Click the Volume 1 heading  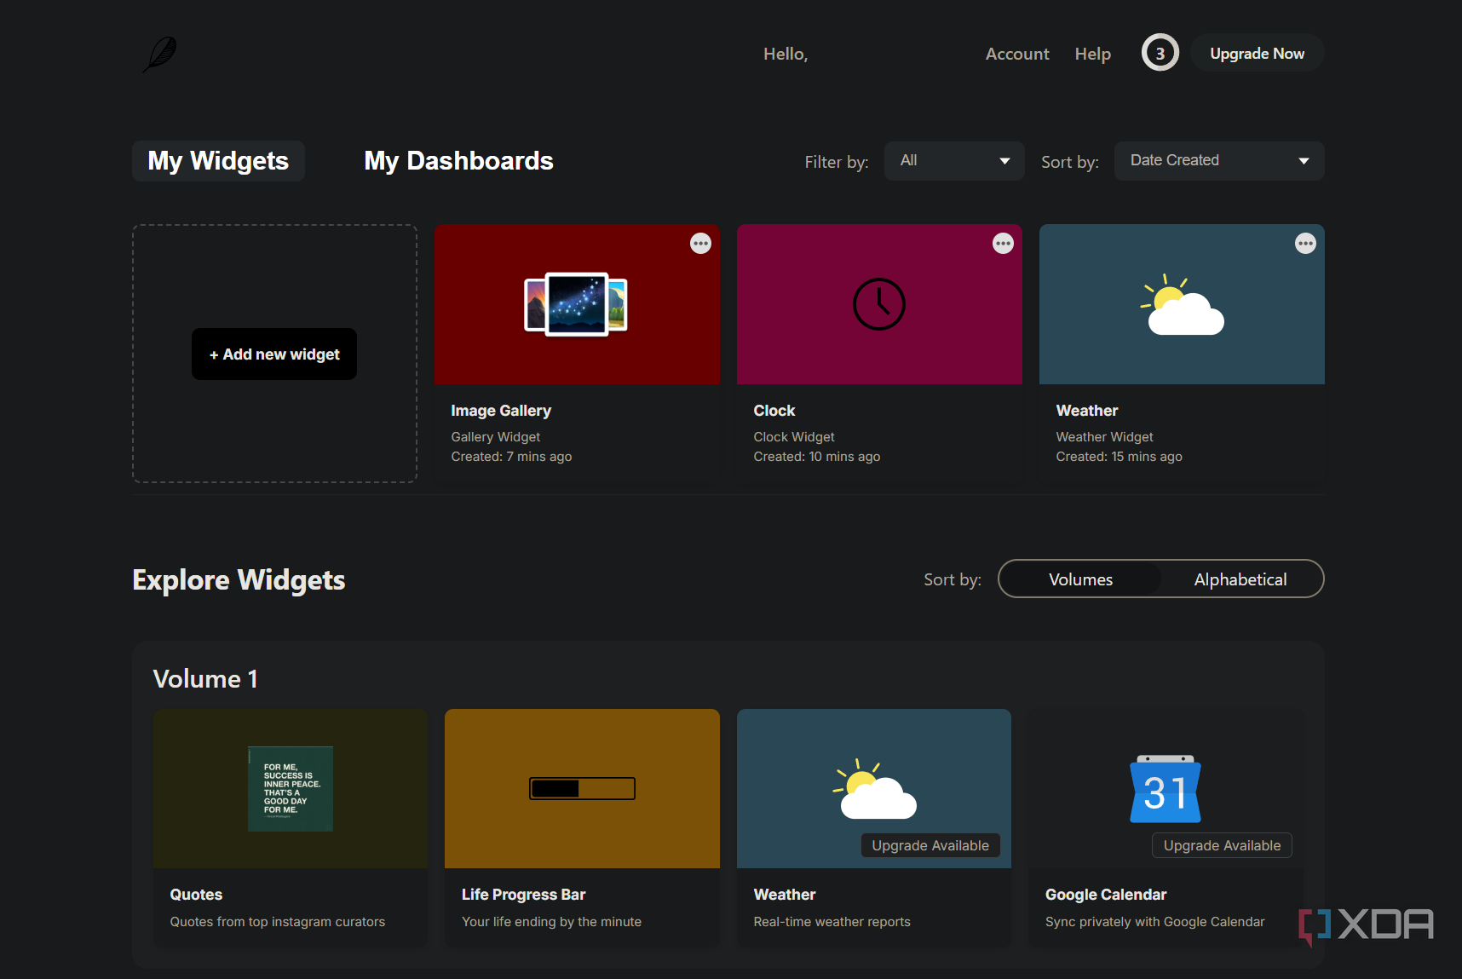[205, 679]
